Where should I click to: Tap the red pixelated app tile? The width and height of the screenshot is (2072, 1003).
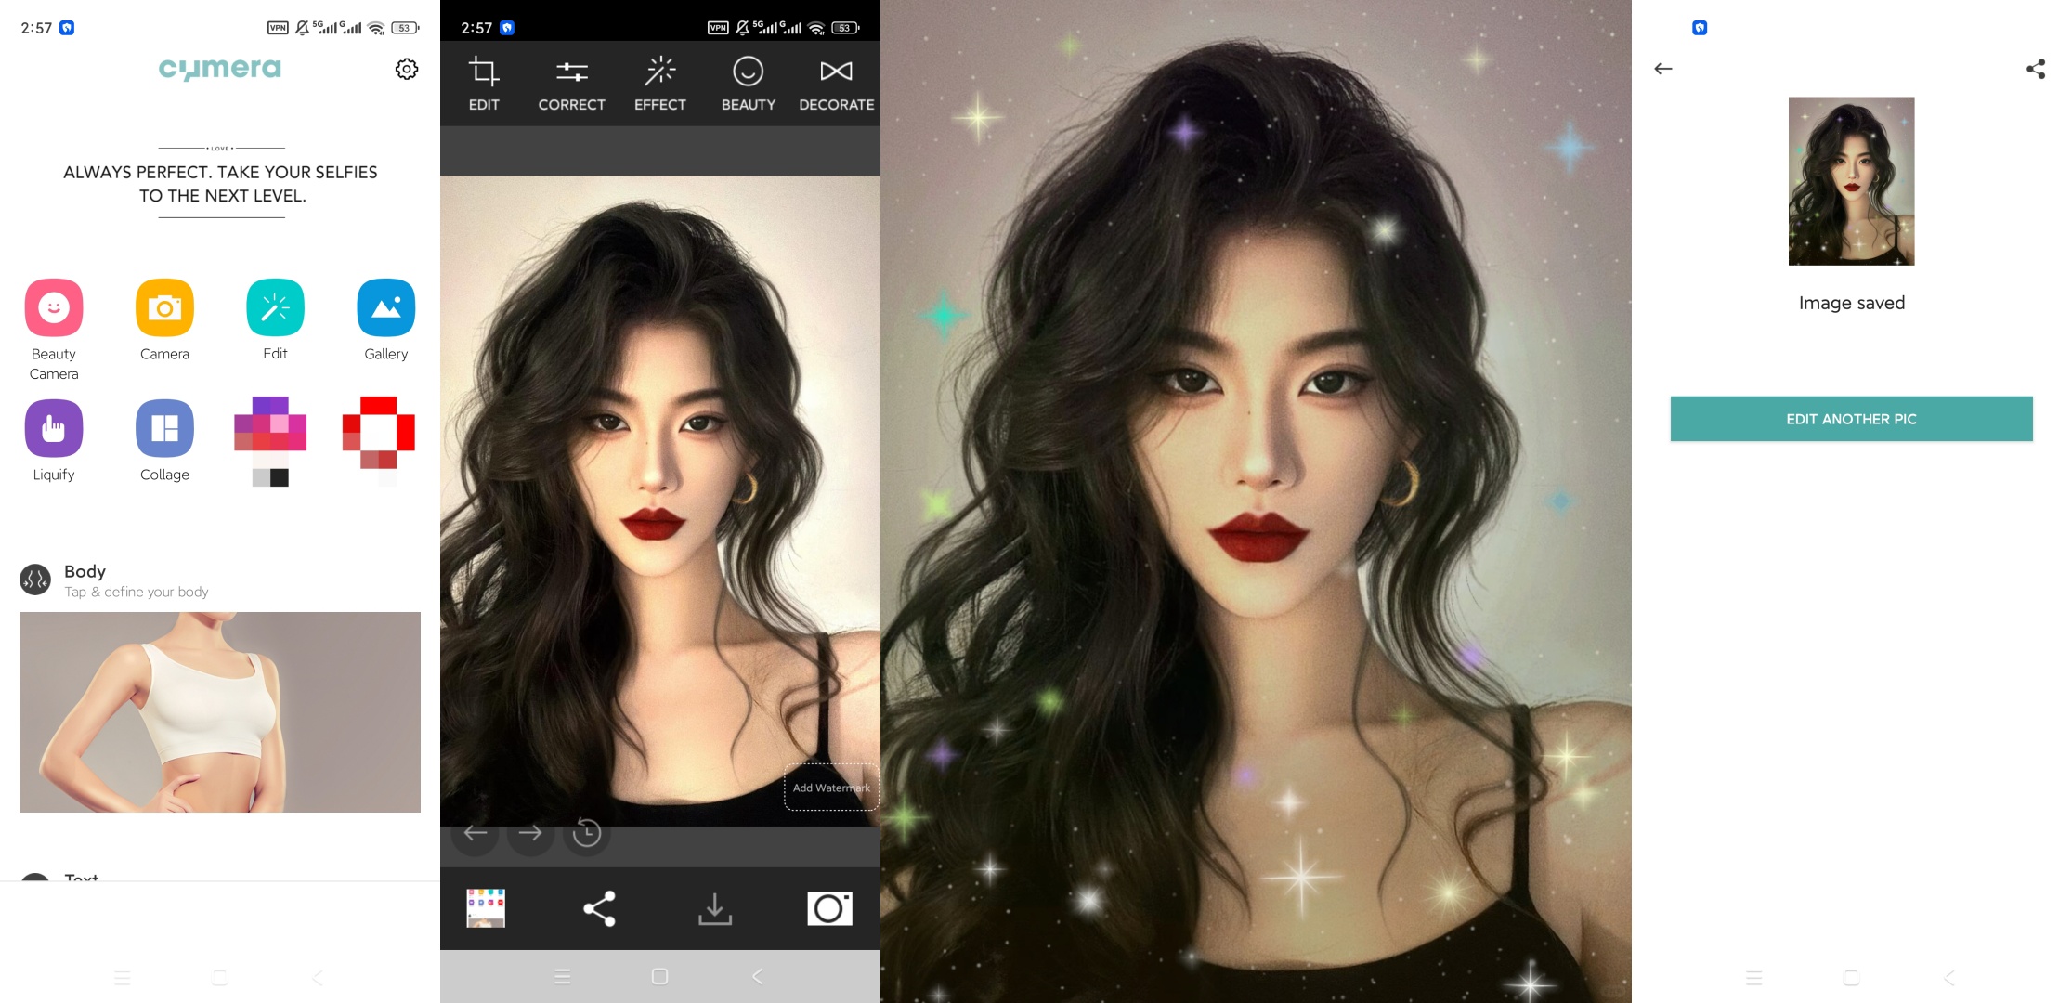pyautogui.click(x=379, y=441)
